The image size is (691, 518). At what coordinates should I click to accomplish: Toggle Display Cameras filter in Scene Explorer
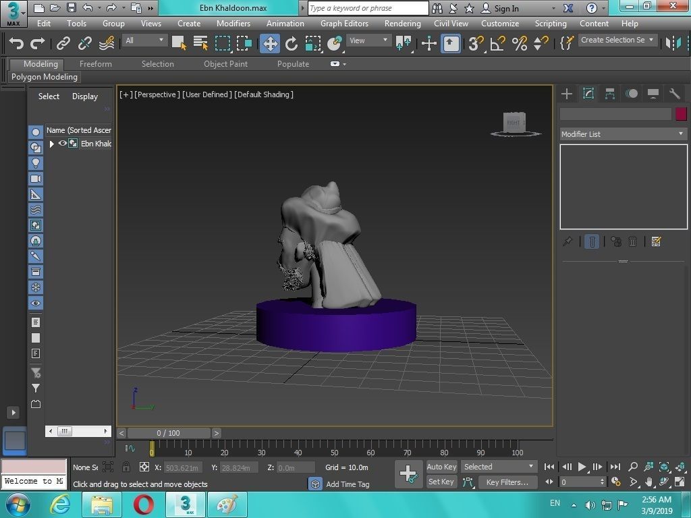[36, 178]
